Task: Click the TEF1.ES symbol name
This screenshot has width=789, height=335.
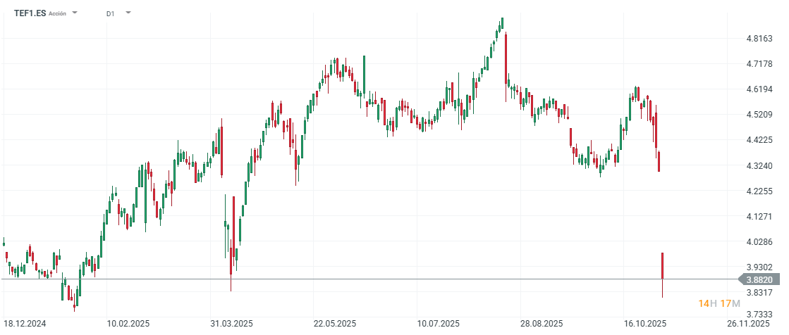Action: point(30,13)
